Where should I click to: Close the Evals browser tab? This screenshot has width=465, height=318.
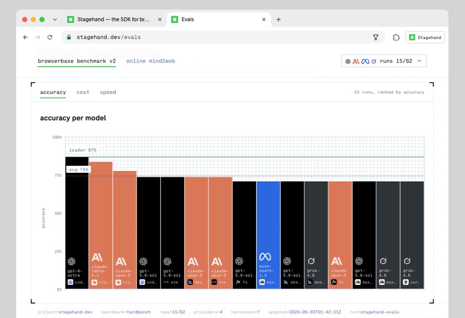point(264,20)
